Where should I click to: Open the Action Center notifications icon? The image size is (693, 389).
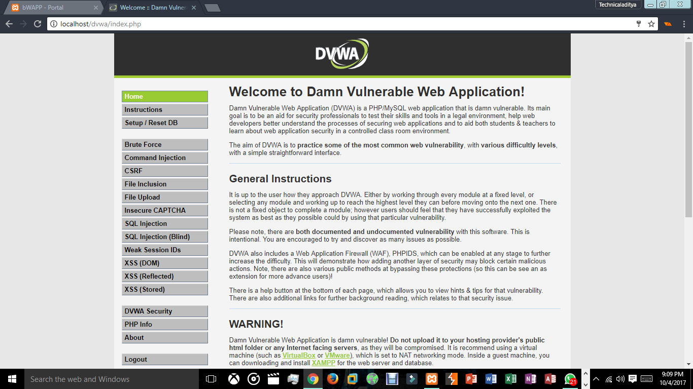pyautogui.click(x=633, y=379)
